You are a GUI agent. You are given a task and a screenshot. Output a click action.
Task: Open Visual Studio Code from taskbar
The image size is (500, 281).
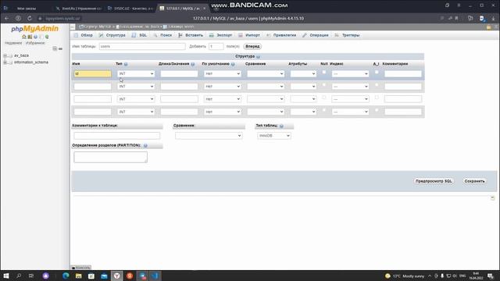click(x=155, y=276)
